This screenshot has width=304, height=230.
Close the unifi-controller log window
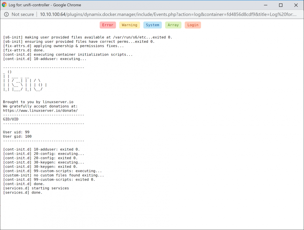pyautogui.click(x=296, y=5)
